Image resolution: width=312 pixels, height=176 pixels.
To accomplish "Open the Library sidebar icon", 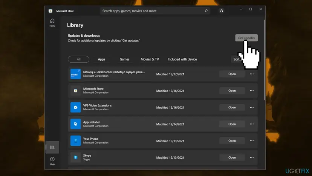I will tap(52, 147).
